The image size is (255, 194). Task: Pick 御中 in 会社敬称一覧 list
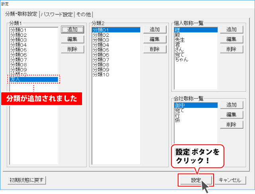click(x=179, y=105)
